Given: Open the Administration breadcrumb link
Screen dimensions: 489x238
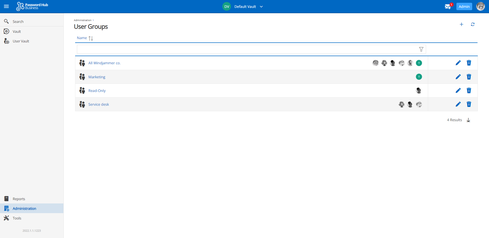Looking at the screenshot, I should click(x=82, y=20).
